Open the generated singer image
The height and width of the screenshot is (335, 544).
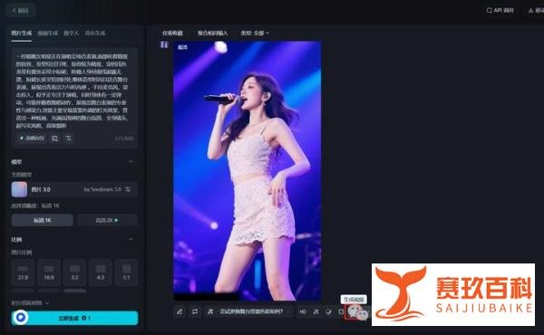247,171
